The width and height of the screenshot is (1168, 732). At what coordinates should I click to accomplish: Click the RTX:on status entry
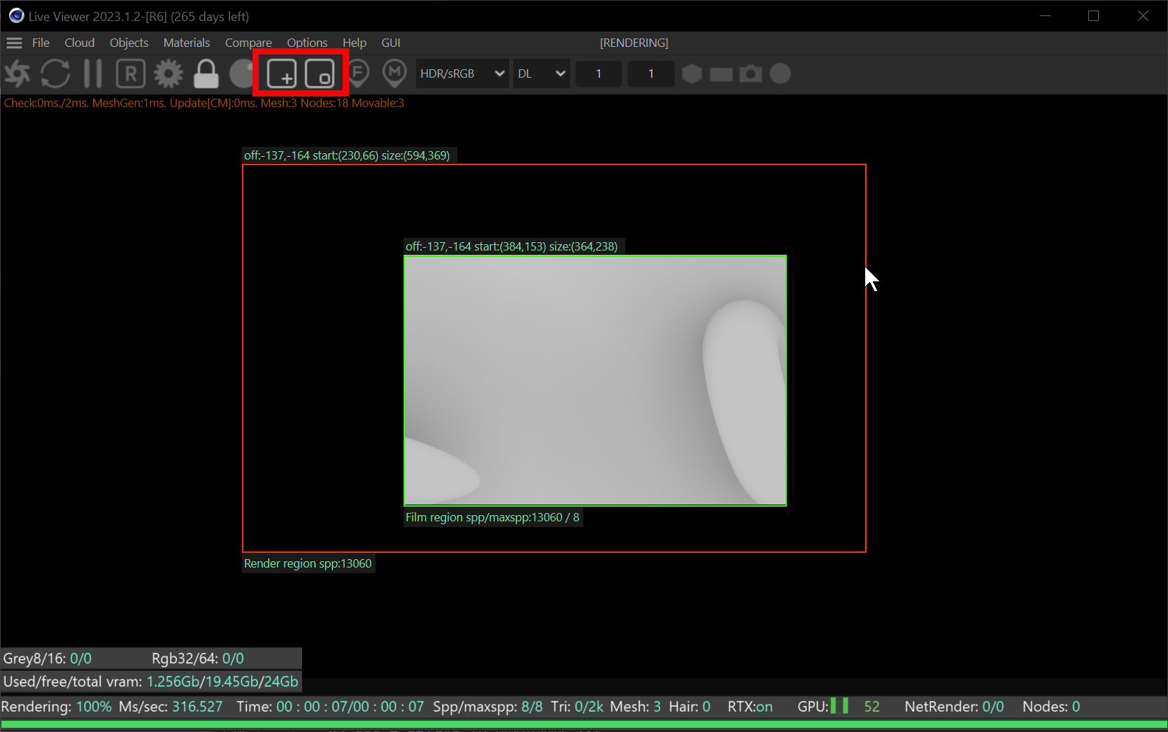tap(750, 707)
